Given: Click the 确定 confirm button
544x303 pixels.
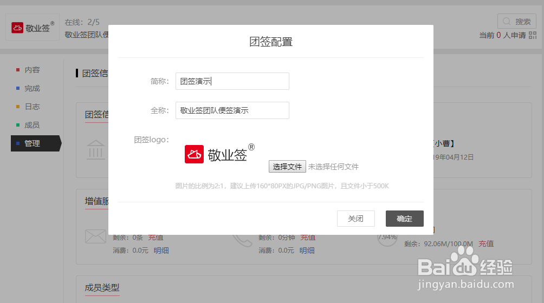Looking at the screenshot, I should (x=405, y=219).
